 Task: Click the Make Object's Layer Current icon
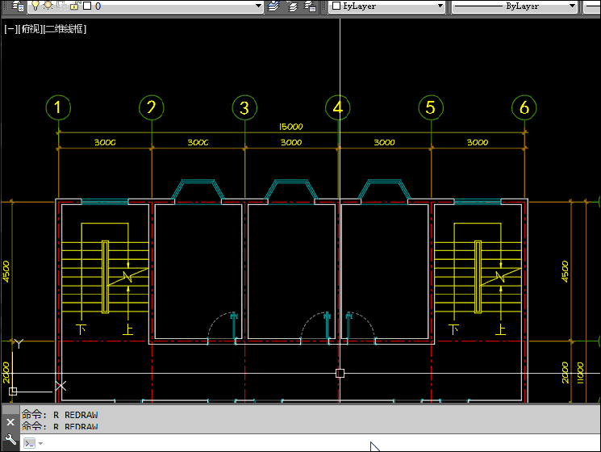pos(274,6)
